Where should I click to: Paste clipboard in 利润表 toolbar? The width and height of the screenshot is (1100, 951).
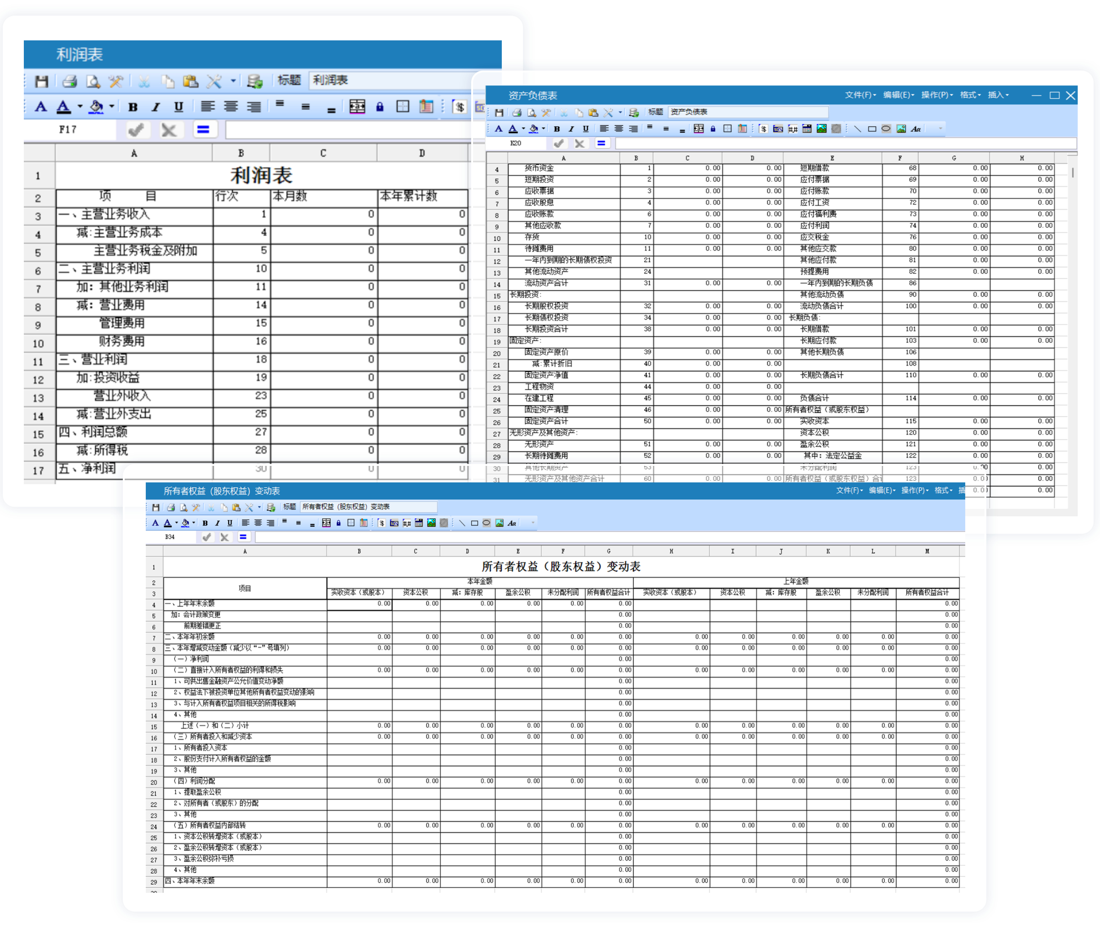coord(190,81)
